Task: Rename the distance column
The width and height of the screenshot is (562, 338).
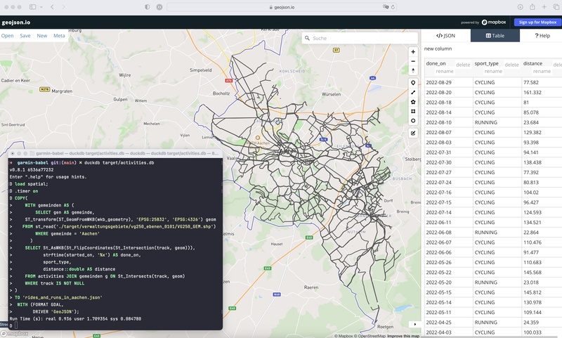Action: tap(542, 72)
